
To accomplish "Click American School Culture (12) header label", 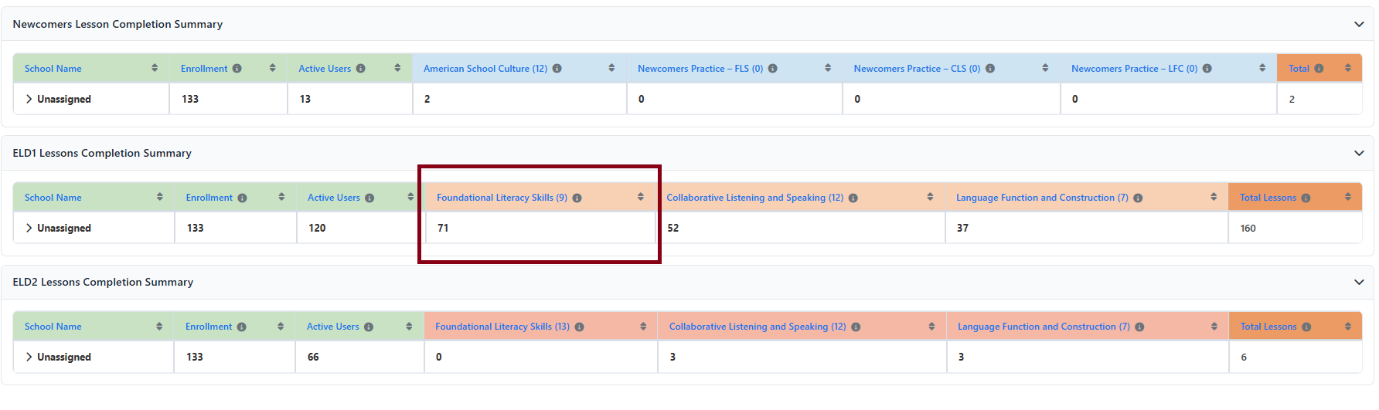I will [x=485, y=69].
